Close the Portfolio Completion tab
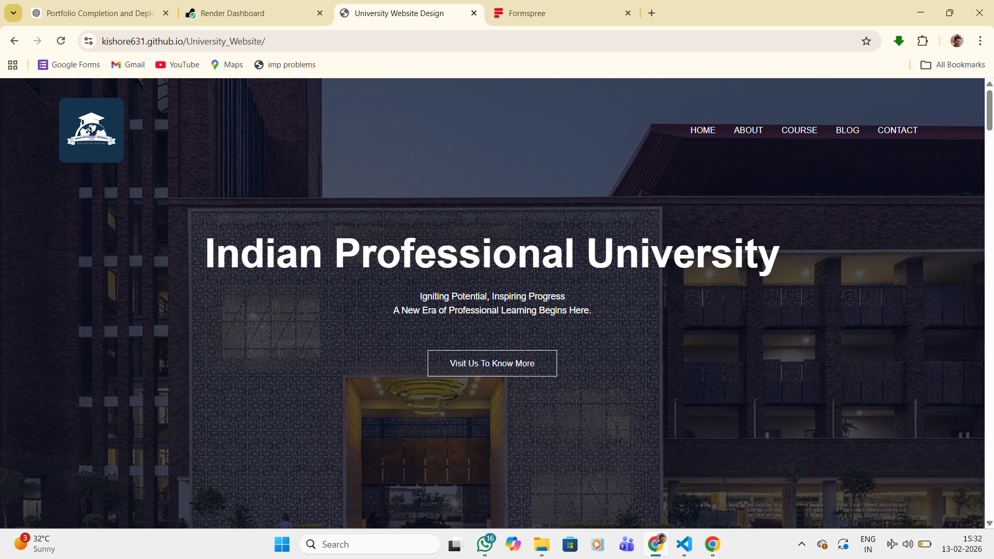Viewport: 994px width, 559px height. [x=166, y=13]
